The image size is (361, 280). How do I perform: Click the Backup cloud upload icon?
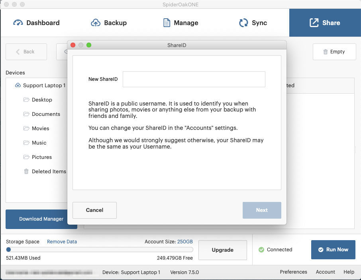[x=96, y=23]
